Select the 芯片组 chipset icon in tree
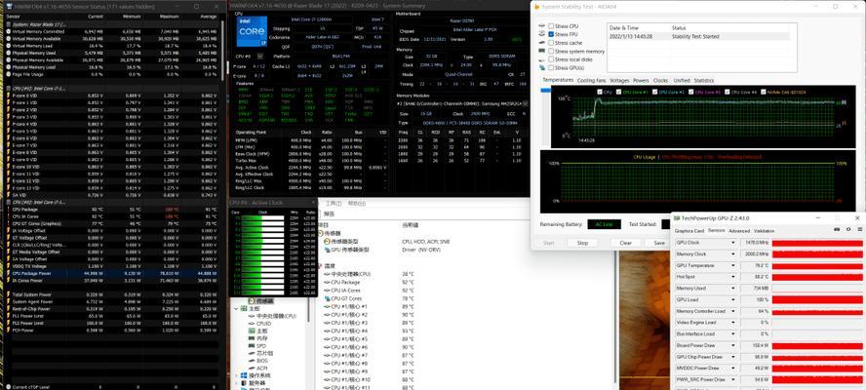The height and width of the screenshot is (390, 866). [252, 352]
